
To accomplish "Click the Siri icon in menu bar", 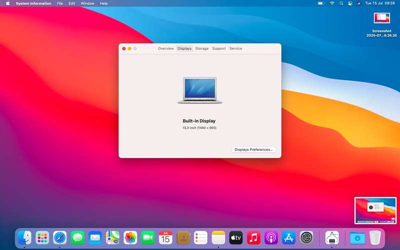I will pyautogui.click(x=359, y=3).
